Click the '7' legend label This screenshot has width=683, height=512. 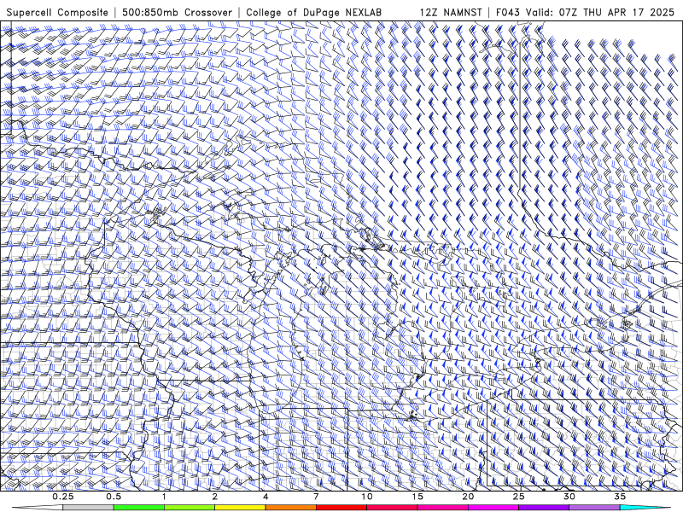[316, 497]
